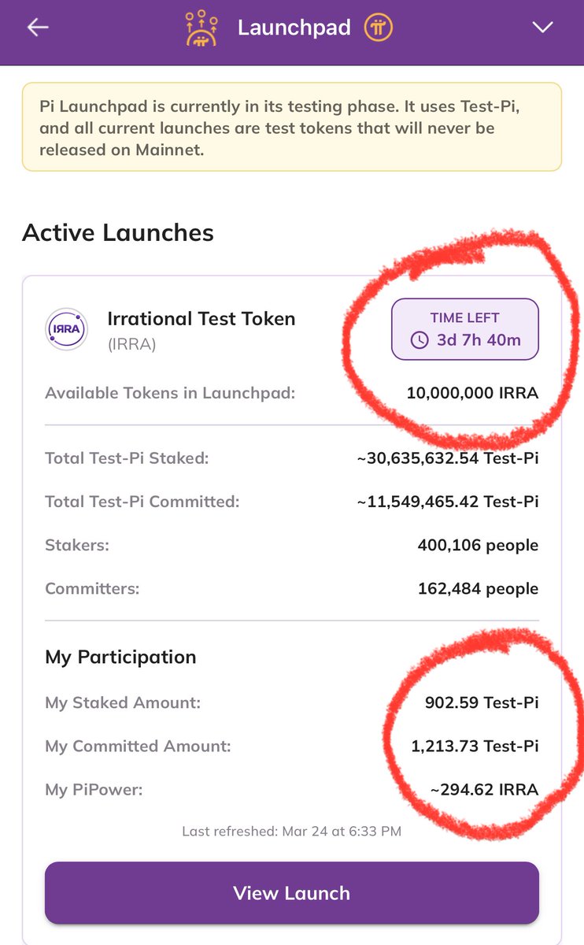
Task: Select the Irrational Test Token name
Action: [201, 319]
